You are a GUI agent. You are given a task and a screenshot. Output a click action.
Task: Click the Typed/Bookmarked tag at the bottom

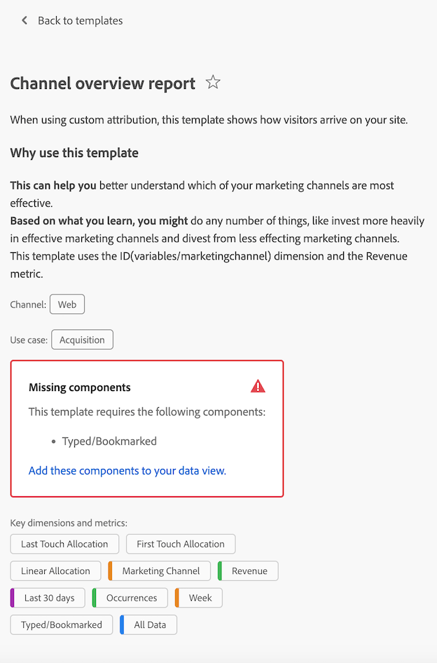click(62, 625)
